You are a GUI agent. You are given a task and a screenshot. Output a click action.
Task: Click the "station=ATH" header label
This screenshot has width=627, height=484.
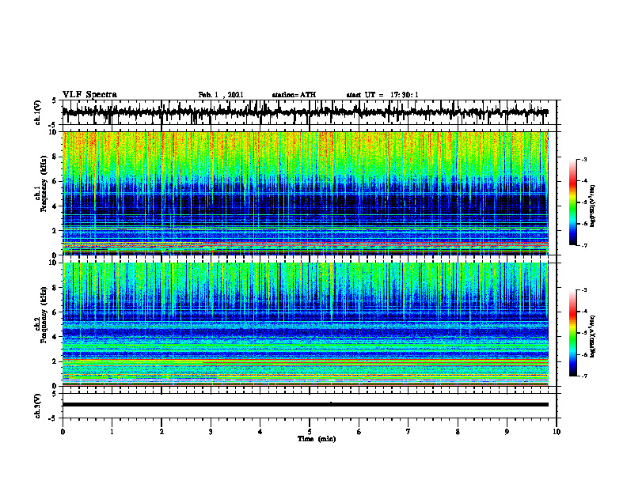coord(294,95)
